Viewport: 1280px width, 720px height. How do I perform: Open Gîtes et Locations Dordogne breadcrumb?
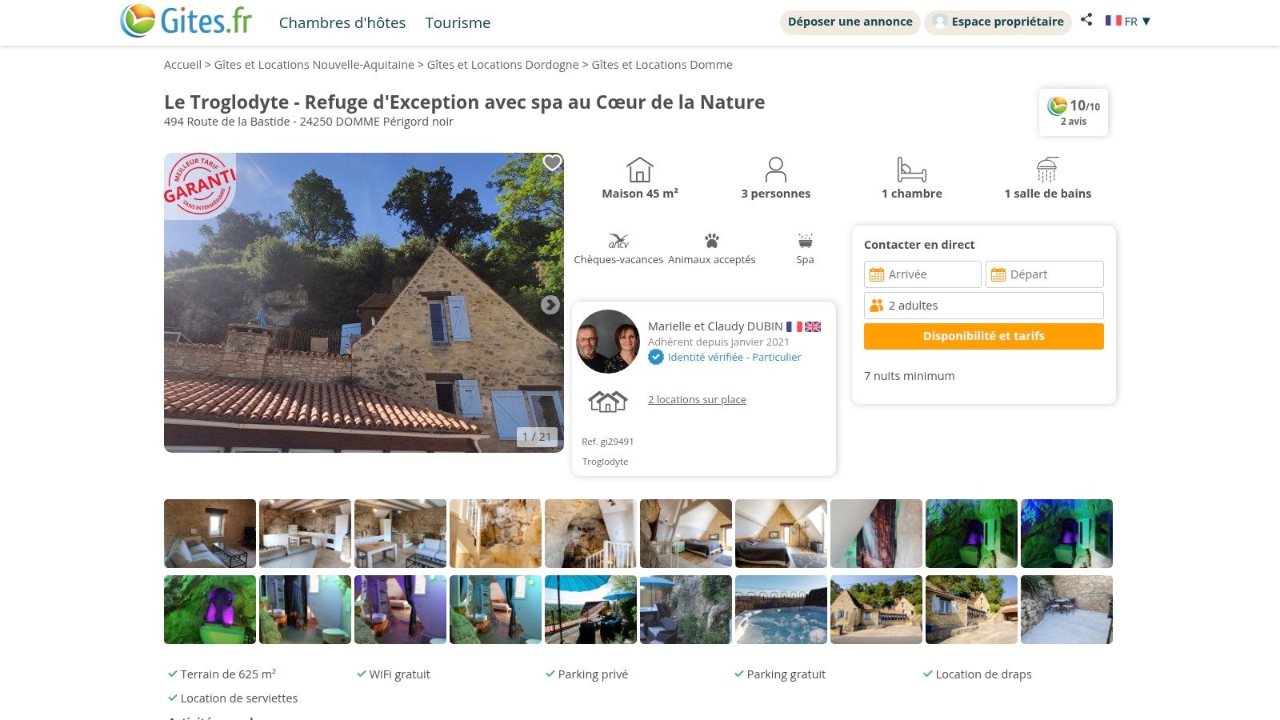[502, 65]
